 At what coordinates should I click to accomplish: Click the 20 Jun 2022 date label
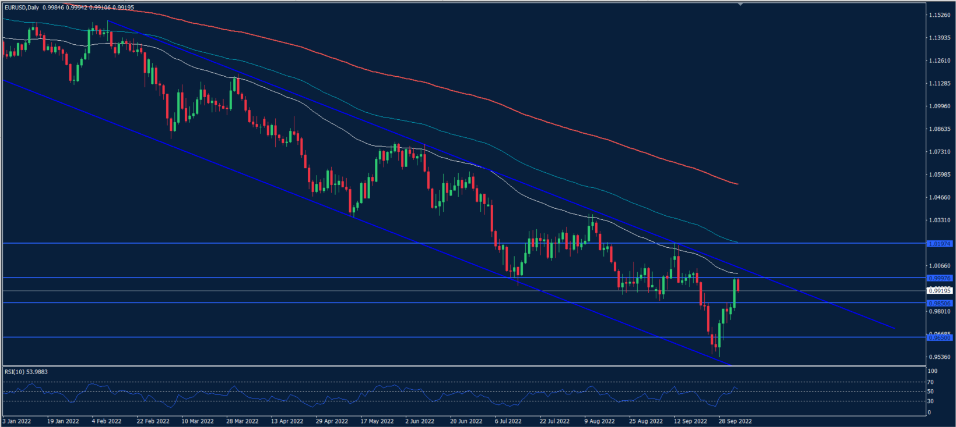pyautogui.click(x=466, y=421)
